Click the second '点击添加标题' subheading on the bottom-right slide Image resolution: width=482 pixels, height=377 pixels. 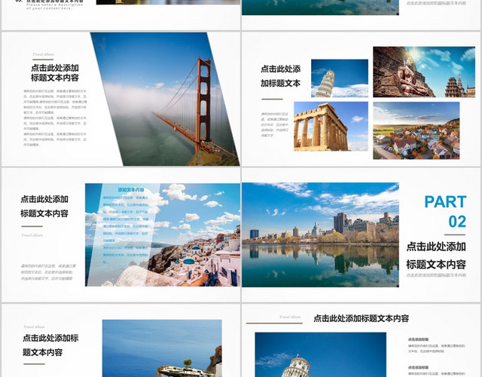click(418, 367)
